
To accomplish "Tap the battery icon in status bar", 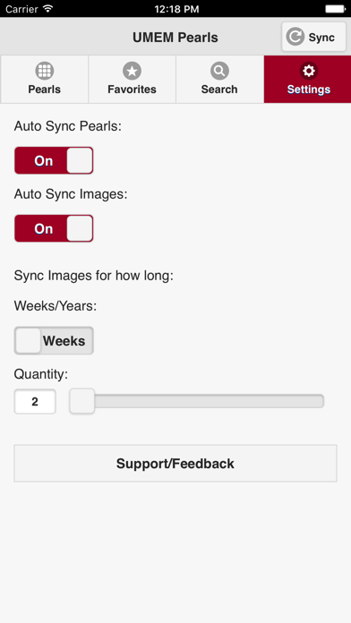I will click(x=335, y=8).
